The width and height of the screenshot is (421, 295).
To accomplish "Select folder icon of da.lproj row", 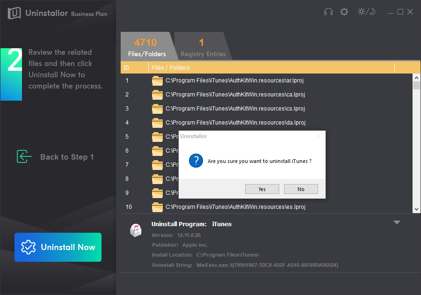I will click(x=157, y=123).
